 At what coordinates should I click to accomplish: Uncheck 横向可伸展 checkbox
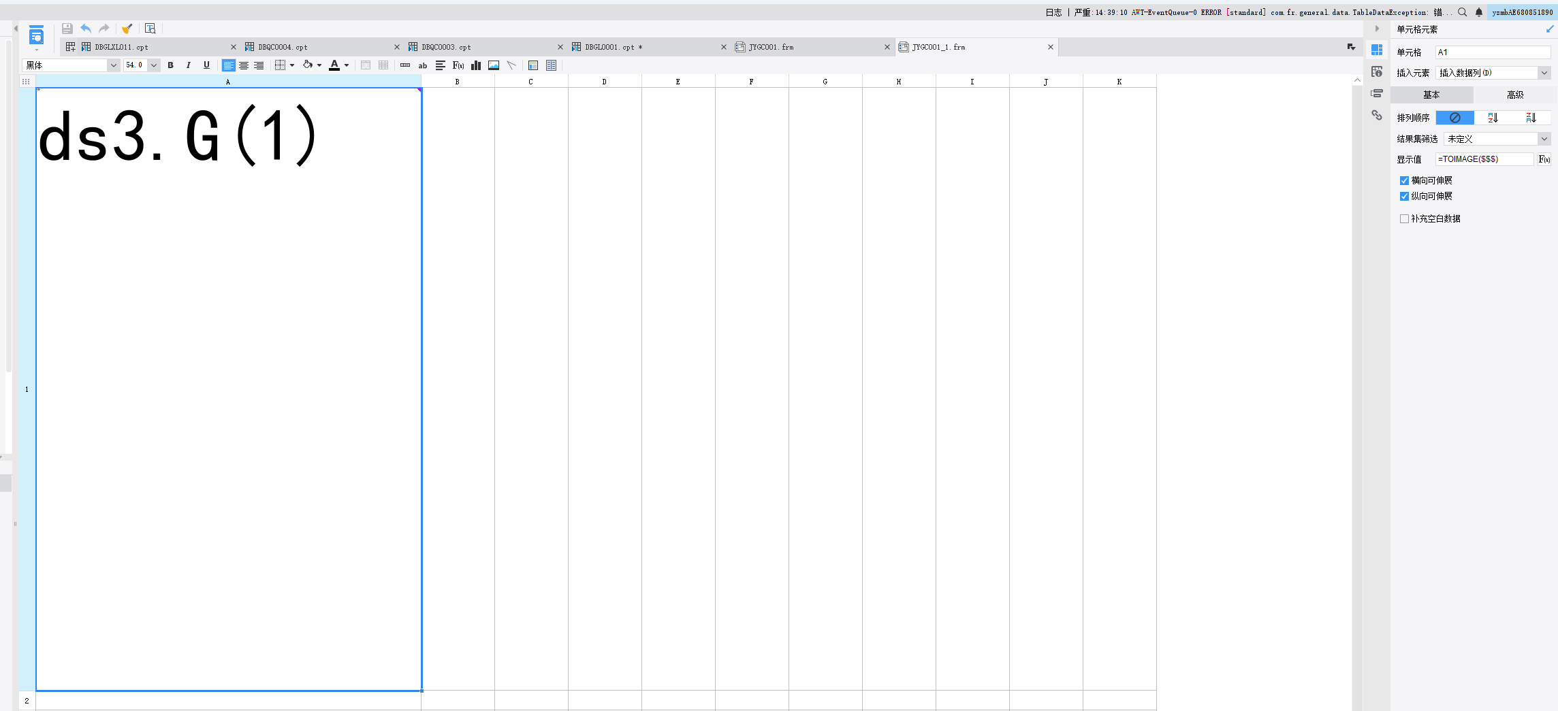click(1404, 180)
